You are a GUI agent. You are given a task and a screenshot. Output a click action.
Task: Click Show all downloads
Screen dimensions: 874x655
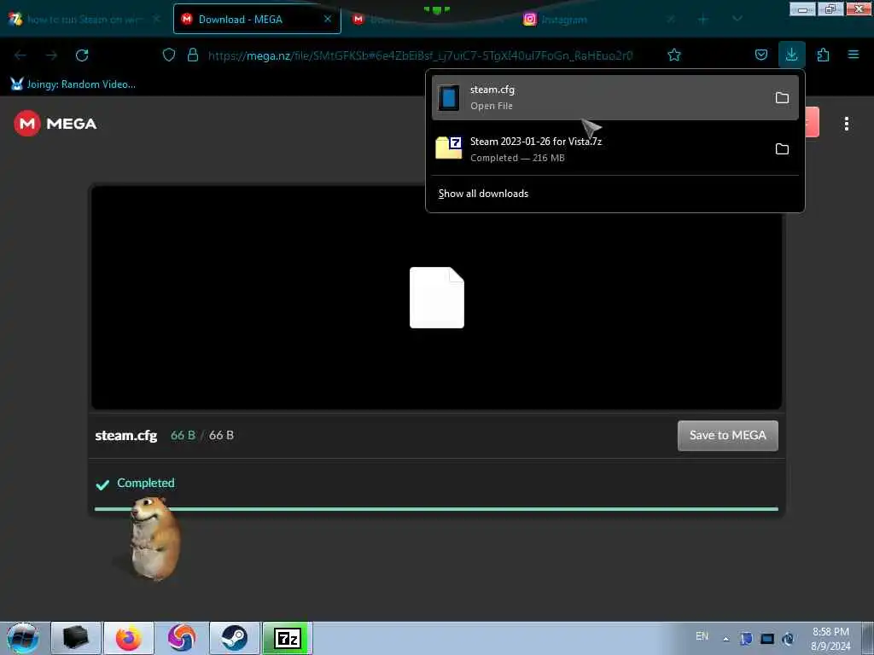(x=483, y=194)
